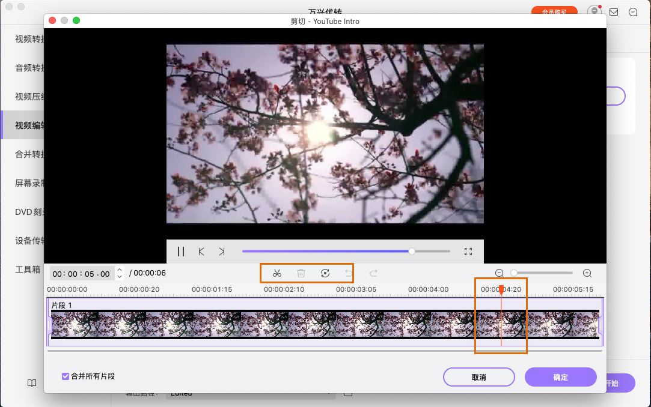Click the 00:00:05.00 time input field
This screenshot has width=651, height=407.
(x=81, y=274)
